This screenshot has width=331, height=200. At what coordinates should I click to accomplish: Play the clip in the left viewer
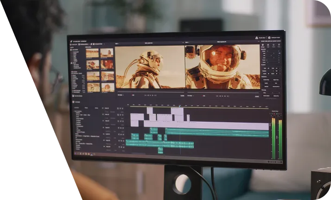tap(150, 95)
